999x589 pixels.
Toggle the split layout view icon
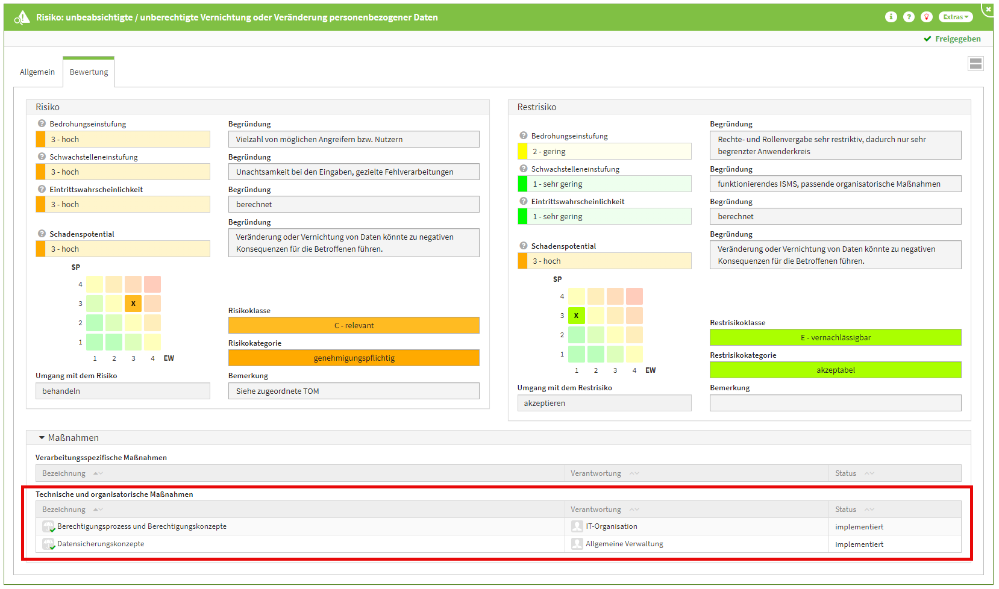point(976,63)
